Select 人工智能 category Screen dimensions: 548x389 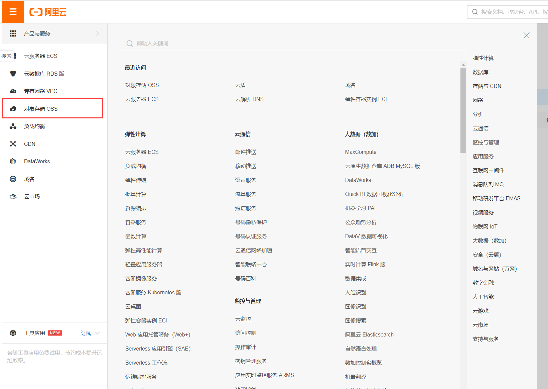pos(483,297)
